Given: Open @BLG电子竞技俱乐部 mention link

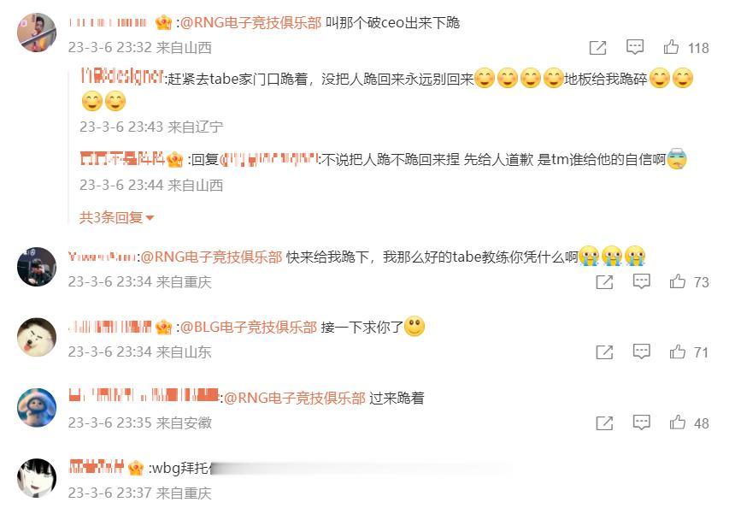Looking at the screenshot, I should 248,327.
